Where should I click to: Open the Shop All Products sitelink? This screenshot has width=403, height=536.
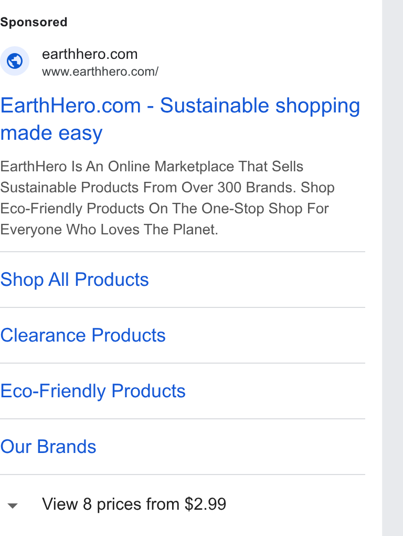(x=75, y=280)
